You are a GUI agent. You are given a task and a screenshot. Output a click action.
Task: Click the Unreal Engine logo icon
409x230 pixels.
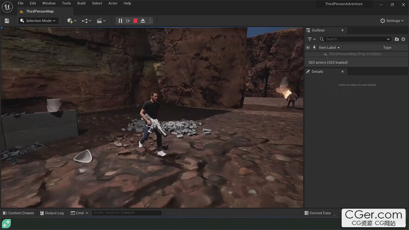[x=7, y=7]
